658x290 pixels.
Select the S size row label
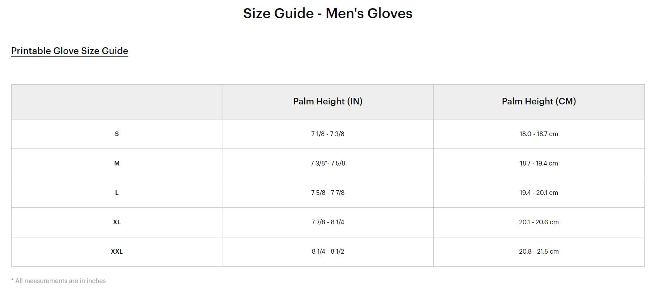point(117,134)
